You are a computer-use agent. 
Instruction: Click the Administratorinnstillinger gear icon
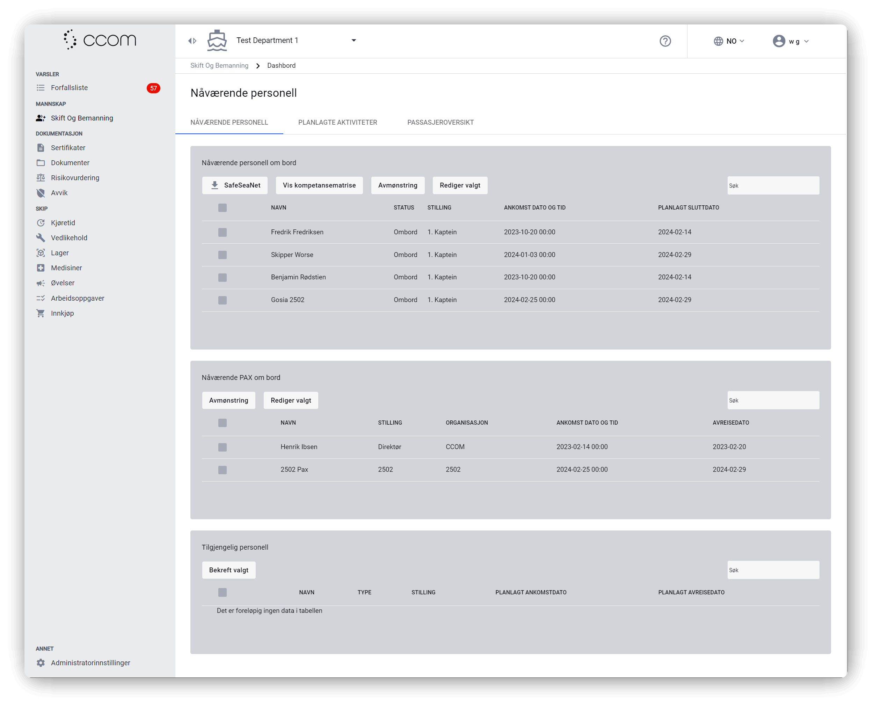41,663
